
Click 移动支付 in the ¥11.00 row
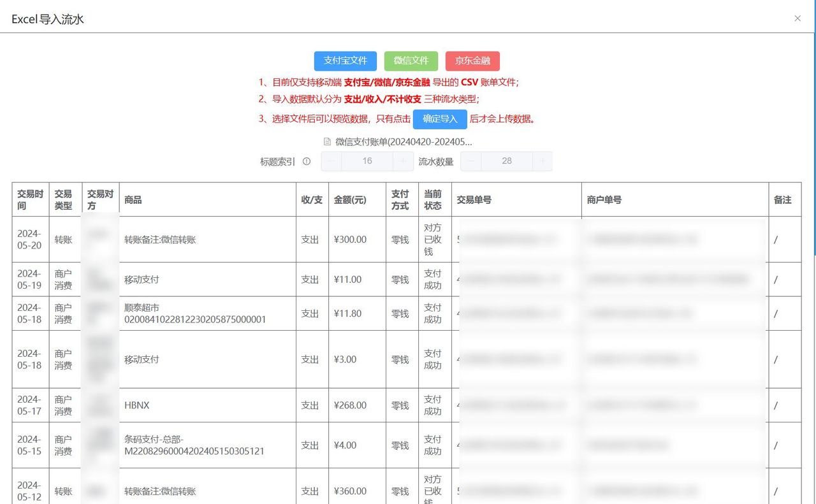142,279
